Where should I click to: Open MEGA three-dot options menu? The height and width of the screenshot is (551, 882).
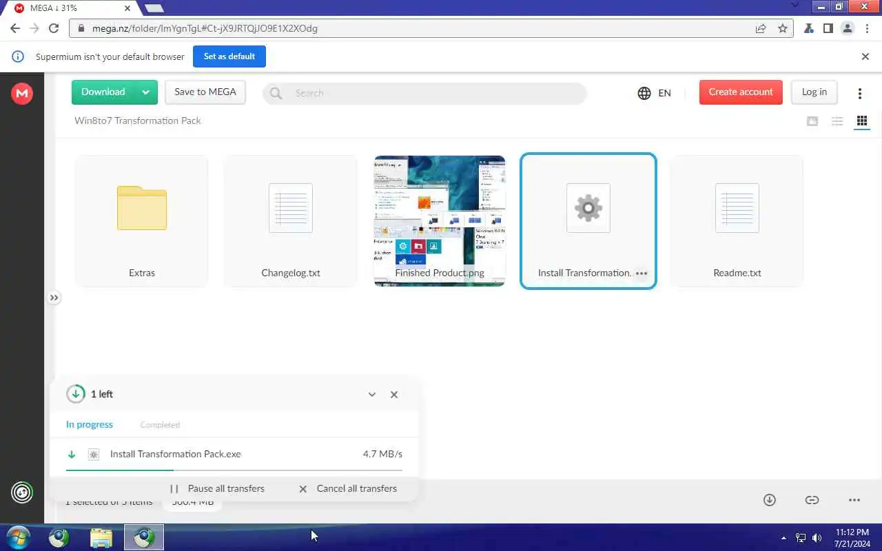860,93
